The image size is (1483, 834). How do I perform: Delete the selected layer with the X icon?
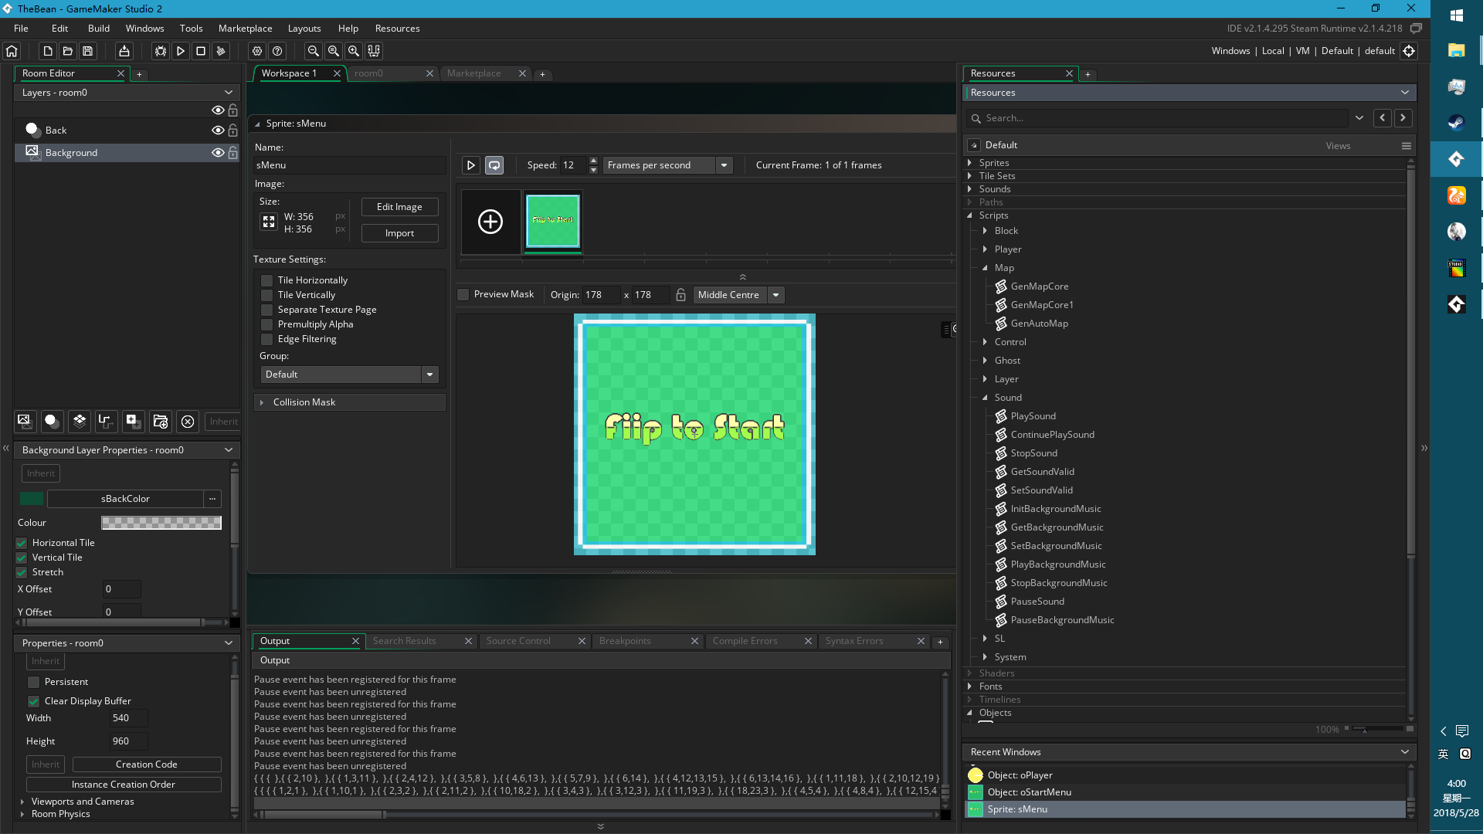coord(188,422)
